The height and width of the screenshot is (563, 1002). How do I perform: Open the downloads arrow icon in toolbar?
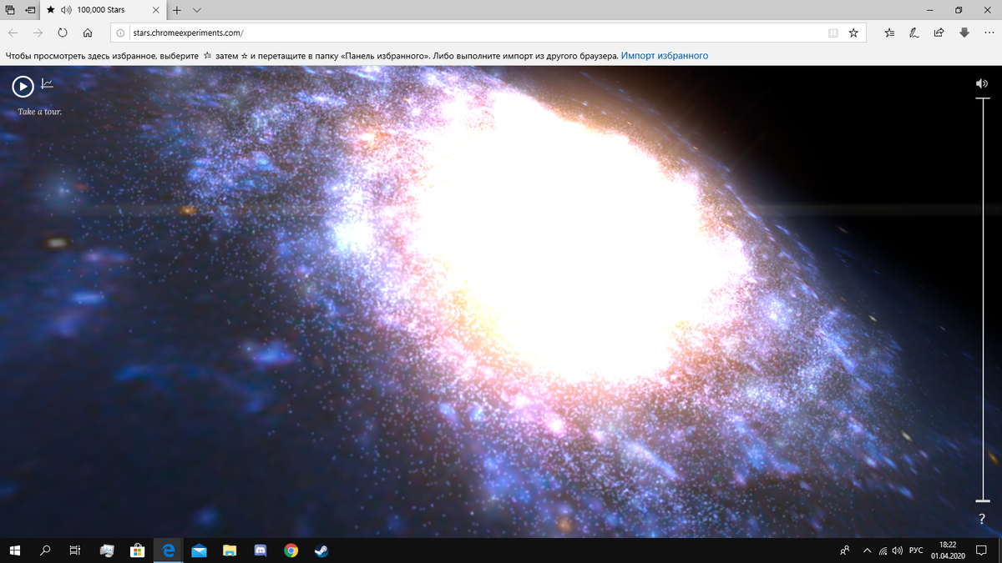coord(964,33)
